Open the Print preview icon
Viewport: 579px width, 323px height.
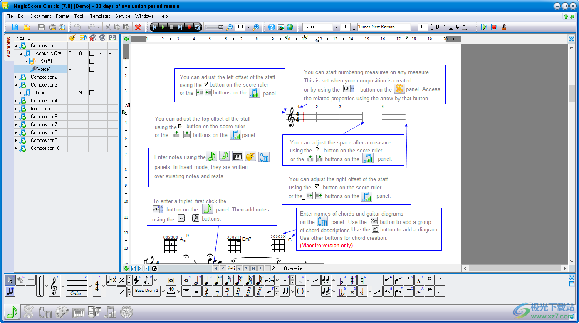tap(62, 27)
